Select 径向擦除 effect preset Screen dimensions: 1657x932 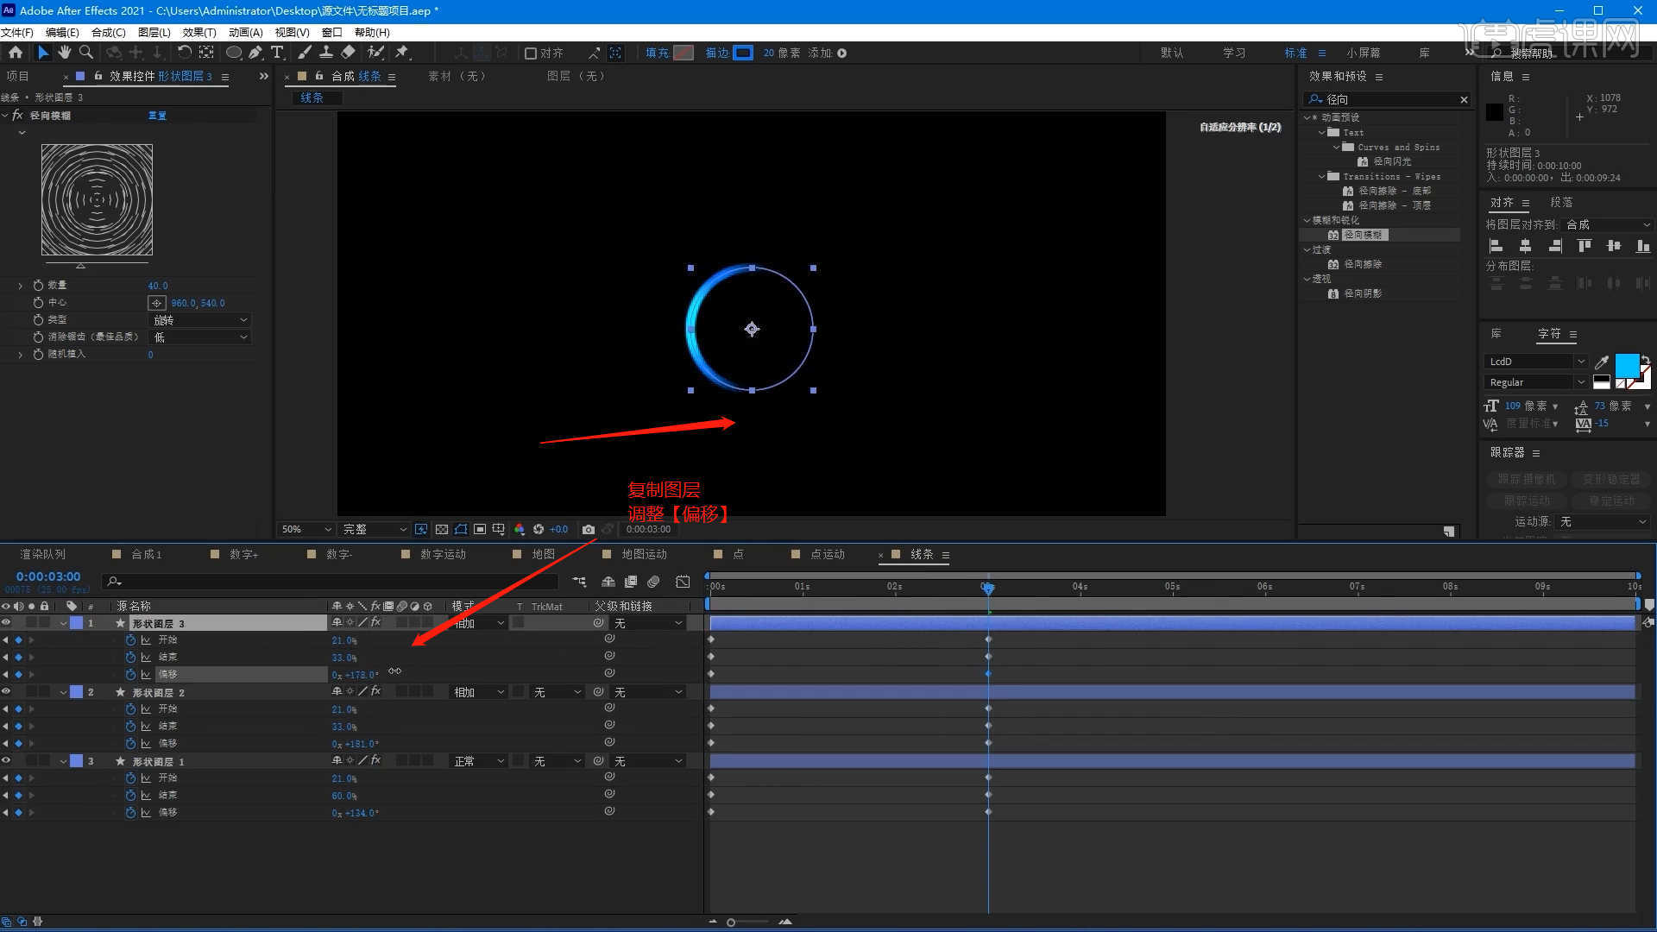point(1363,264)
